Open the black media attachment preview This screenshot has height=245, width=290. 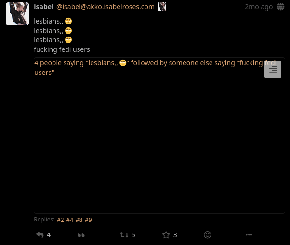(159, 144)
